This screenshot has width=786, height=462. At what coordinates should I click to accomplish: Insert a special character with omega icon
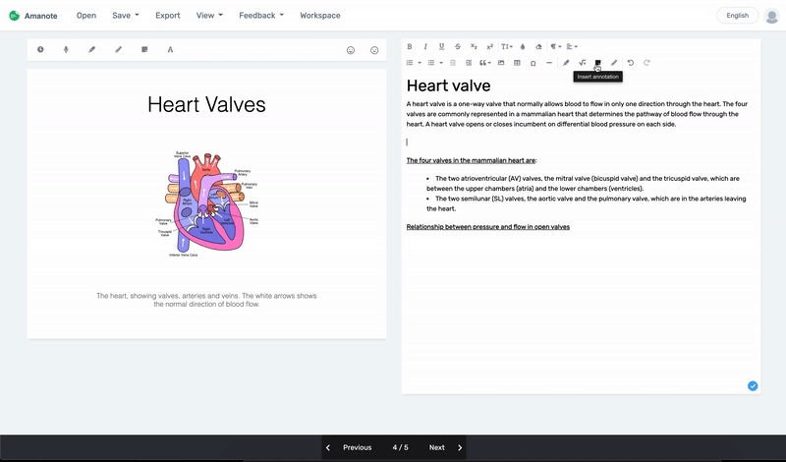533,63
